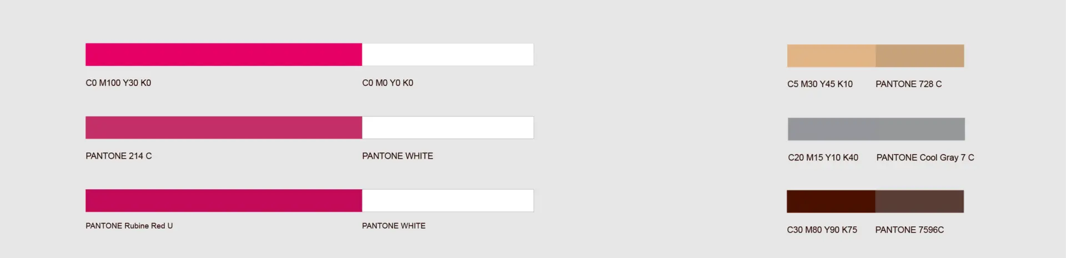This screenshot has height=258, width=1066.
Task: Click the PANTONE 7596C label text
Action: (x=909, y=230)
